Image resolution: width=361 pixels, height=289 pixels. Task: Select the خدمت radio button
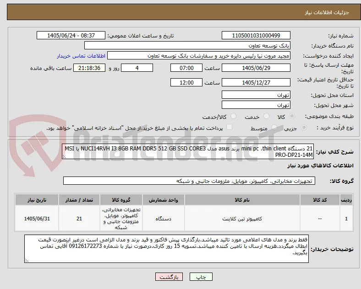click(x=266, y=116)
